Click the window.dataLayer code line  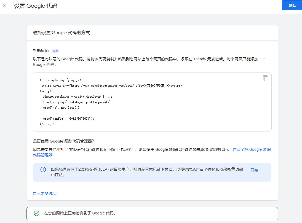coord(77,96)
